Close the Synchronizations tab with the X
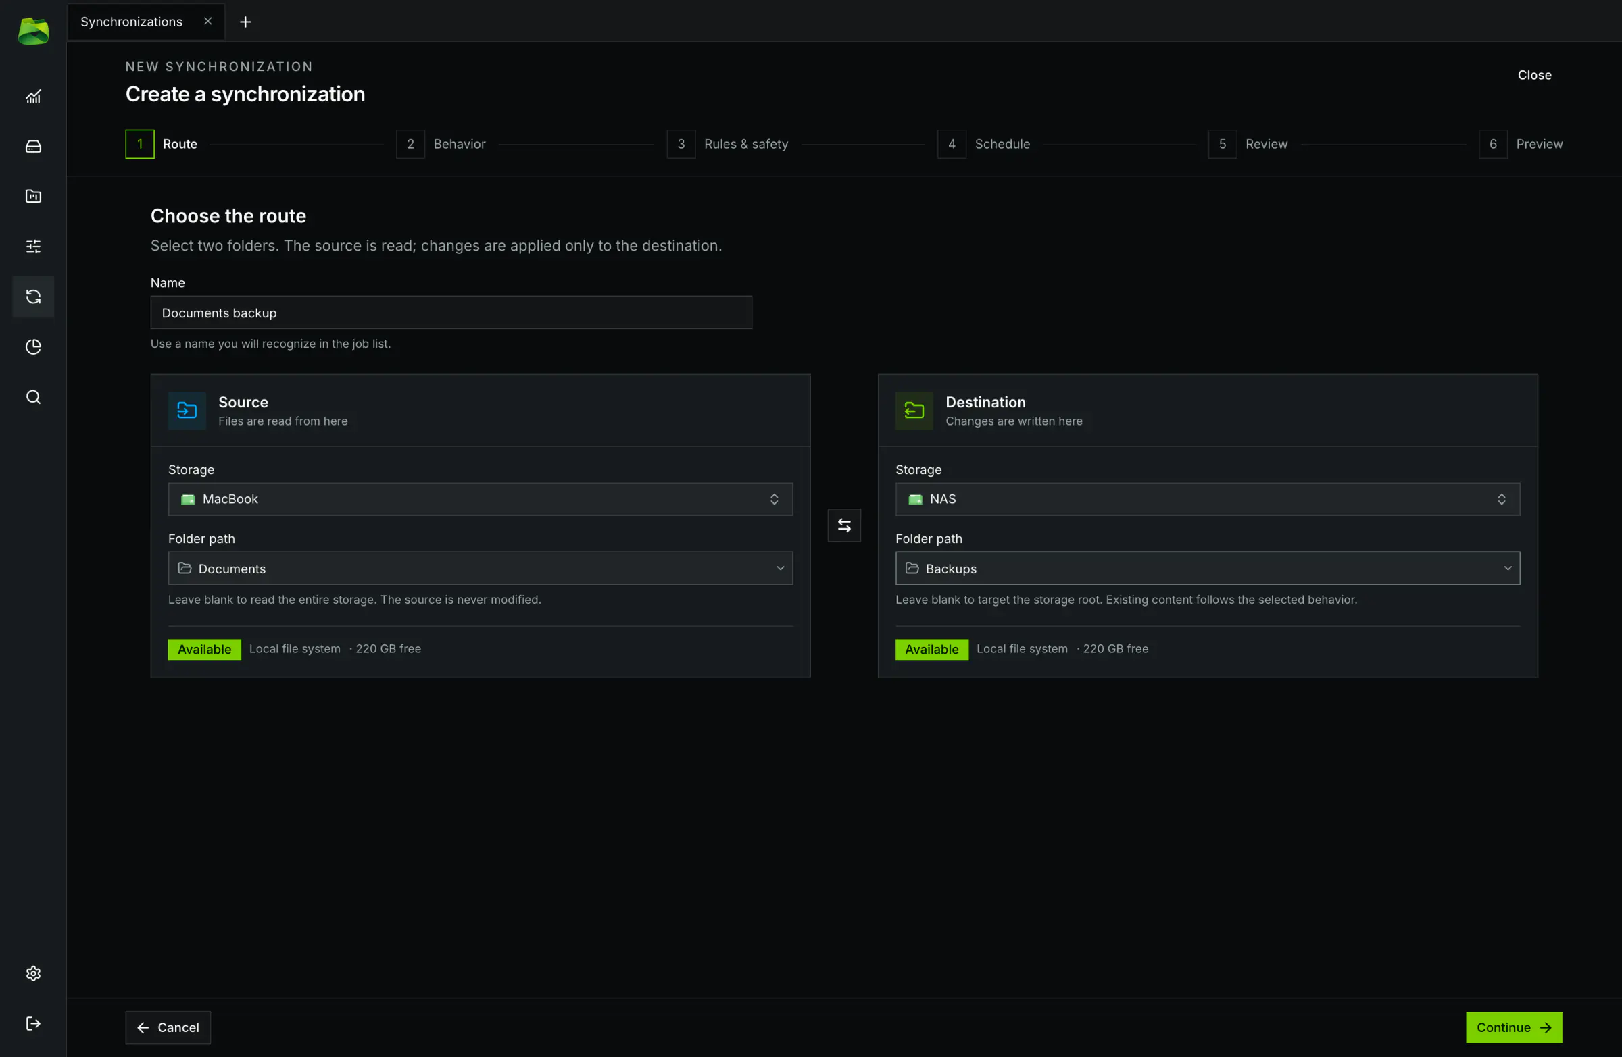 [208, 21]
